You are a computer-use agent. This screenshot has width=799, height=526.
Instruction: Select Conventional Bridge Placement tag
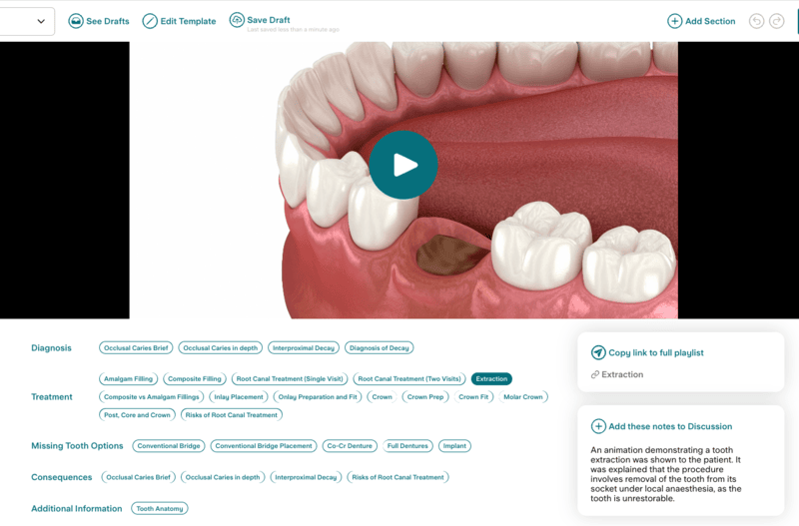click(264, 445)
